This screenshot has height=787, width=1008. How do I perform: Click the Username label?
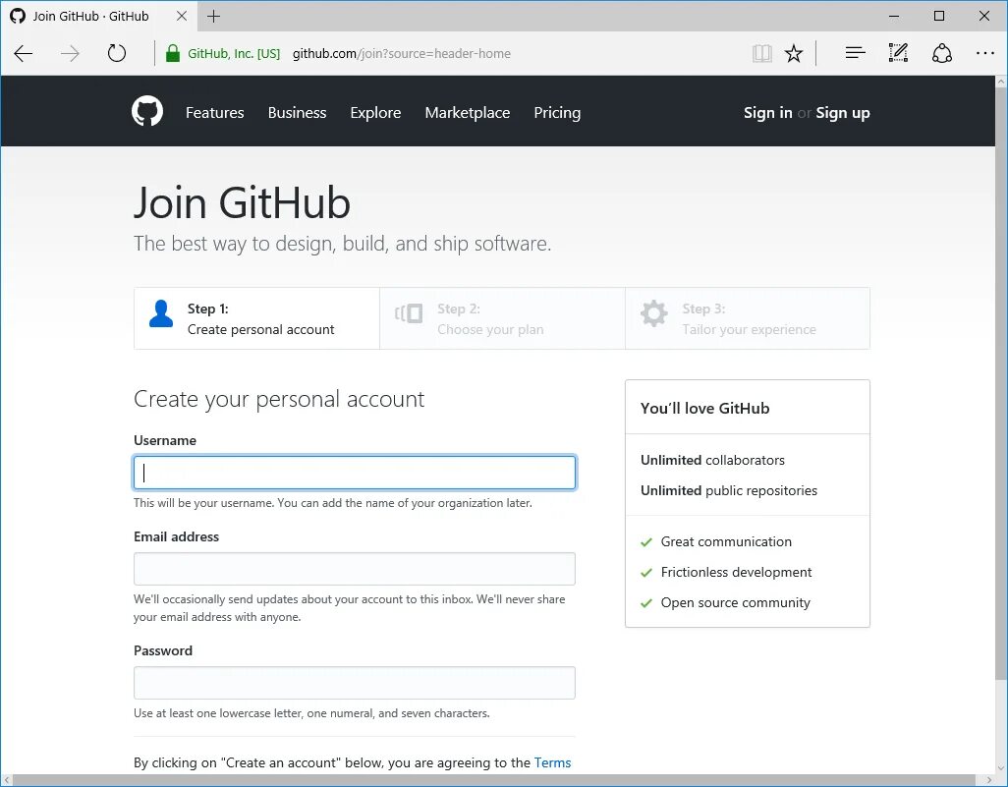click(165, 440)
